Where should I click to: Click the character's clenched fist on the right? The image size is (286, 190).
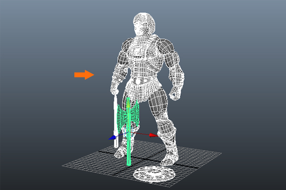[x=175, y=94]
